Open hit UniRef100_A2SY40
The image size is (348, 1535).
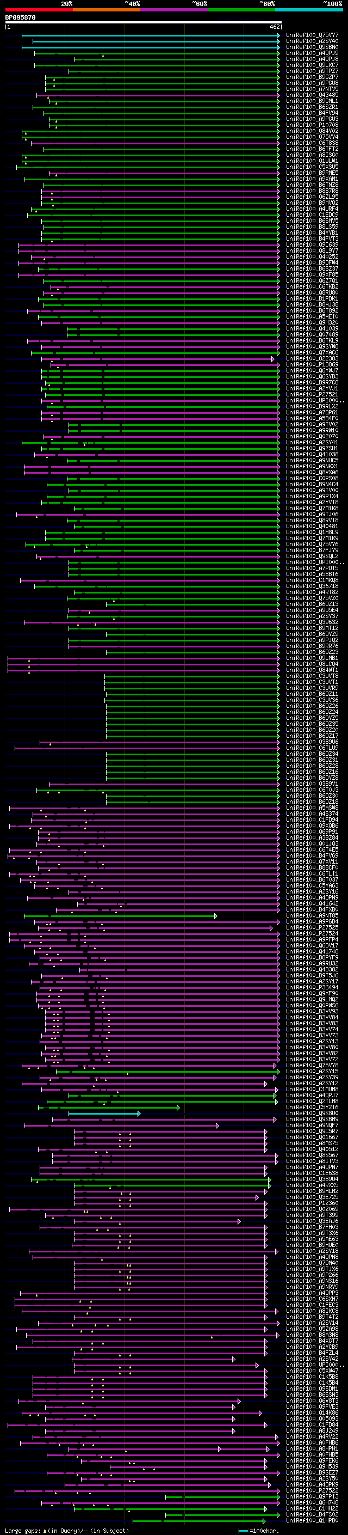pos(312,42)
